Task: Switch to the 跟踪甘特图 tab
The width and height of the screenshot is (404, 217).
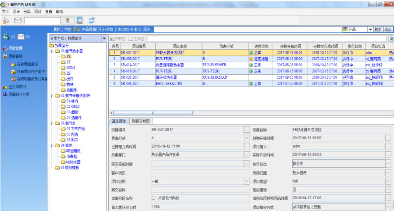Action: (141, 121)
